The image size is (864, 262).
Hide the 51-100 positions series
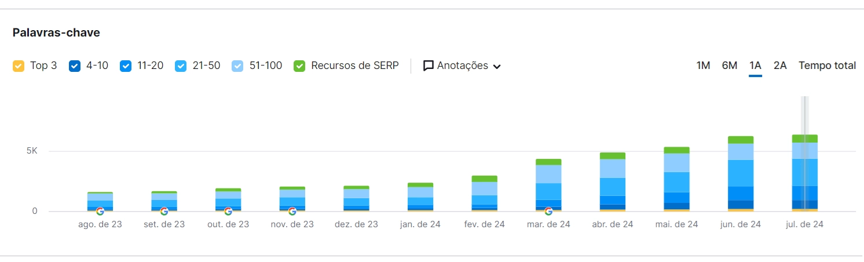click(x=237, y=66)
